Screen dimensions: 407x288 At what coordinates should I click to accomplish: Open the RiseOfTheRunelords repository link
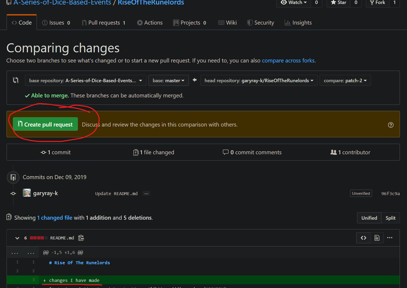click(x=151, y=3)
